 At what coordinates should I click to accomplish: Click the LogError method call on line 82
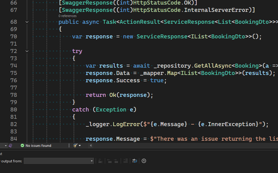[125, 124]
